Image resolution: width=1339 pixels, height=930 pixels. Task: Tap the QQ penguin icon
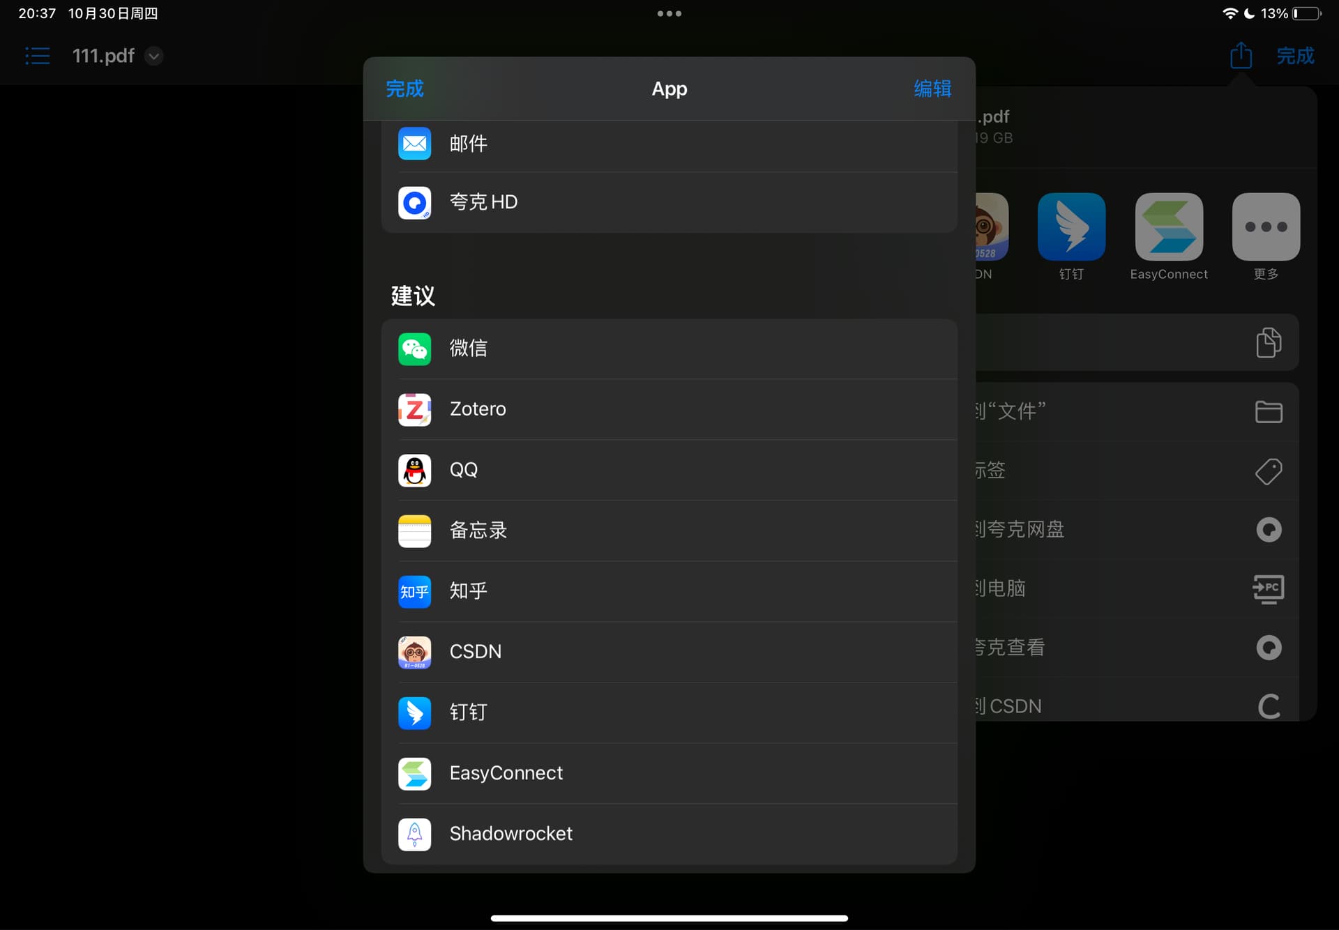click(x=414, y=470)
